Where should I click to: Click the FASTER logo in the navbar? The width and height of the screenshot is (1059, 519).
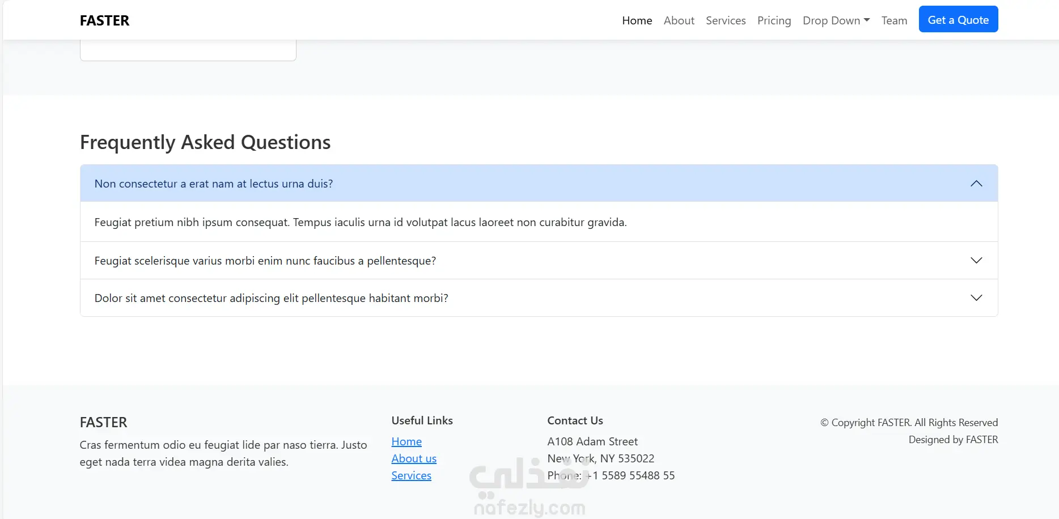tap(104, 20)
